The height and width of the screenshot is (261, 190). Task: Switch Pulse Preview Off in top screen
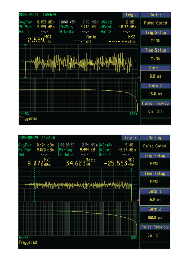tap(160, 111)
